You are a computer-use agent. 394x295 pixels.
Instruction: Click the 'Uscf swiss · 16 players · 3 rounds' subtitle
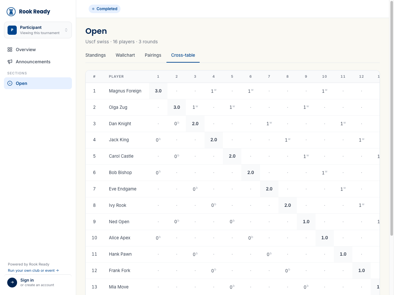coord(121,42)
